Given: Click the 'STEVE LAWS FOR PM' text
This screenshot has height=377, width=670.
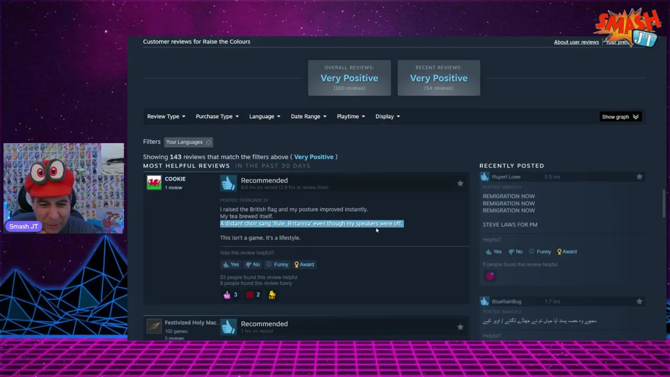Looking at the screenshot, I should (510, 225).
